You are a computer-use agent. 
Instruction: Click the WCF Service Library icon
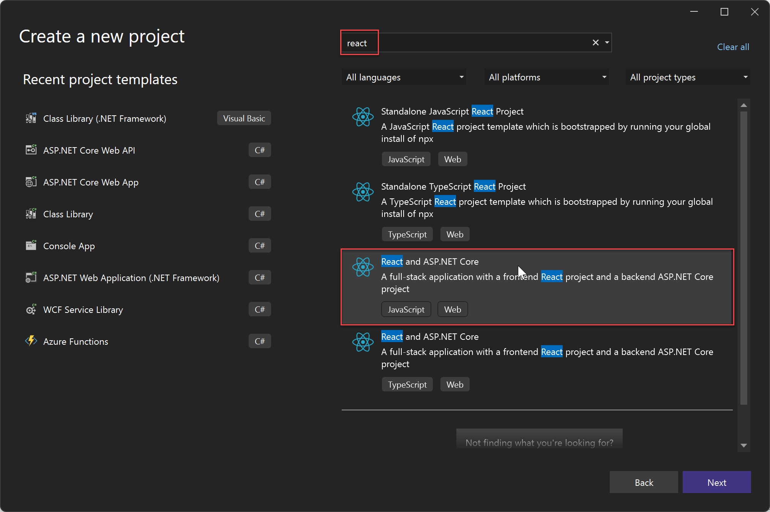click(x=31, y=309)
